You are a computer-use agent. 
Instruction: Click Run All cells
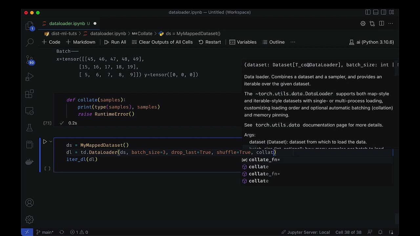coord(115,42)
